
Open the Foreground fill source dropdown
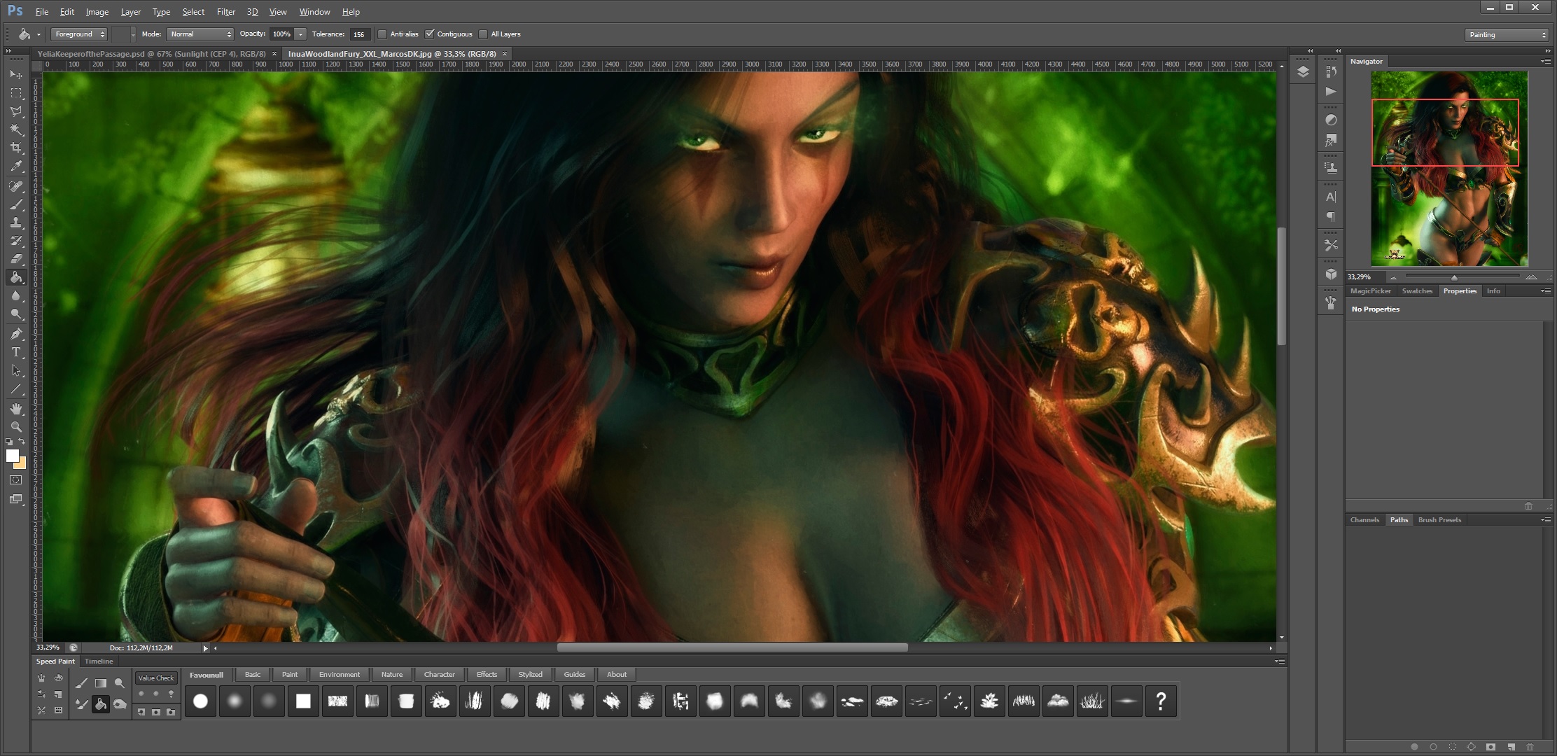click(78, 34)
